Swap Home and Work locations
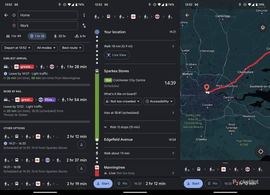Viewport: 270px width, 195px height. (84, 25)
